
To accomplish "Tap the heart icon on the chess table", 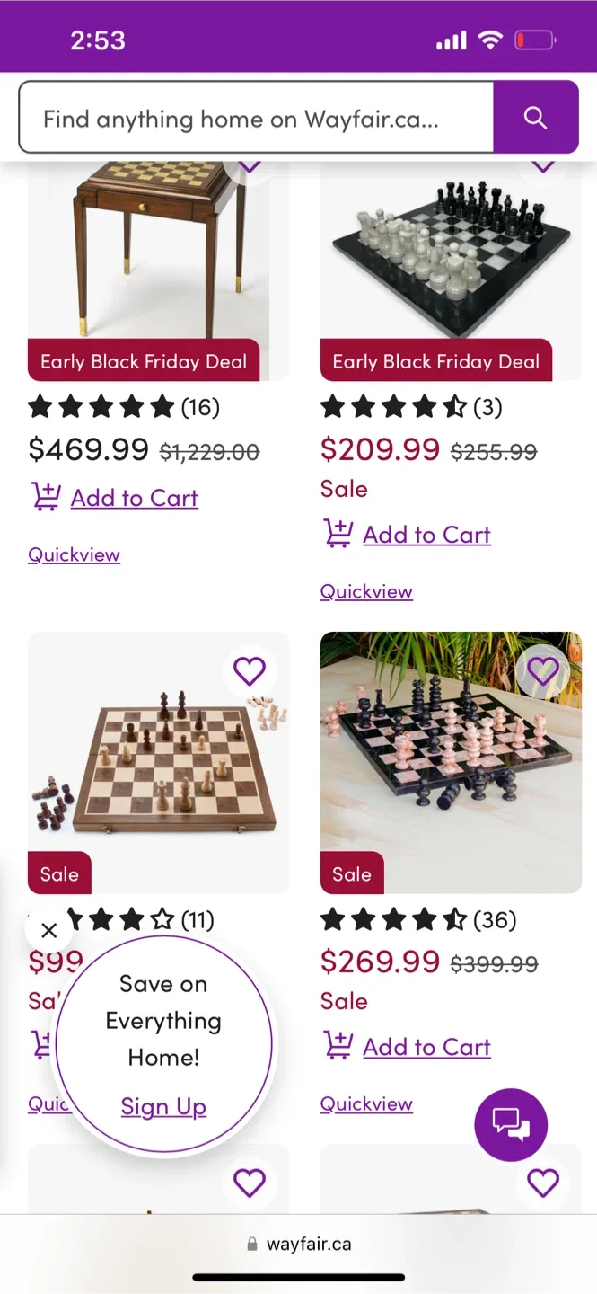I will point(250,166).
